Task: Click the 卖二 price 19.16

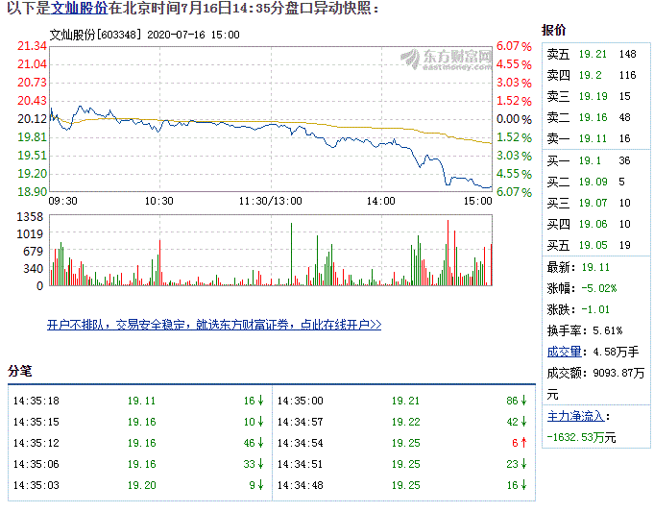Action: (593, 117)
